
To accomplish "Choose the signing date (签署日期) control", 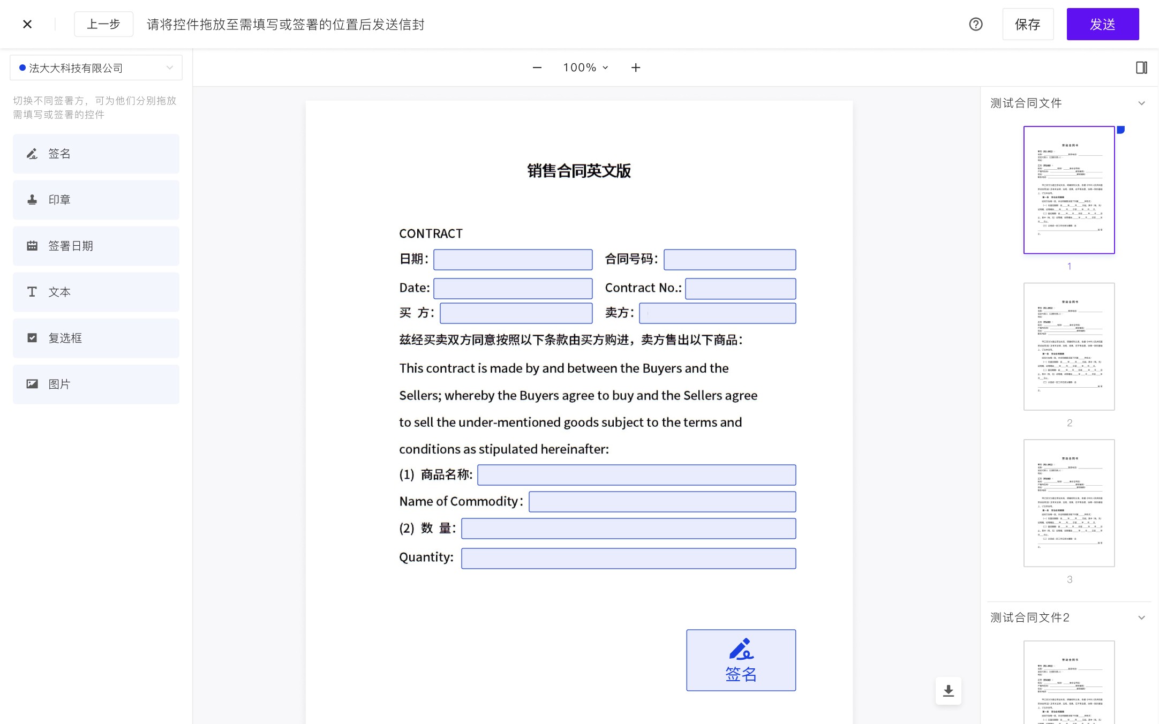I will (x=96, y=246).
